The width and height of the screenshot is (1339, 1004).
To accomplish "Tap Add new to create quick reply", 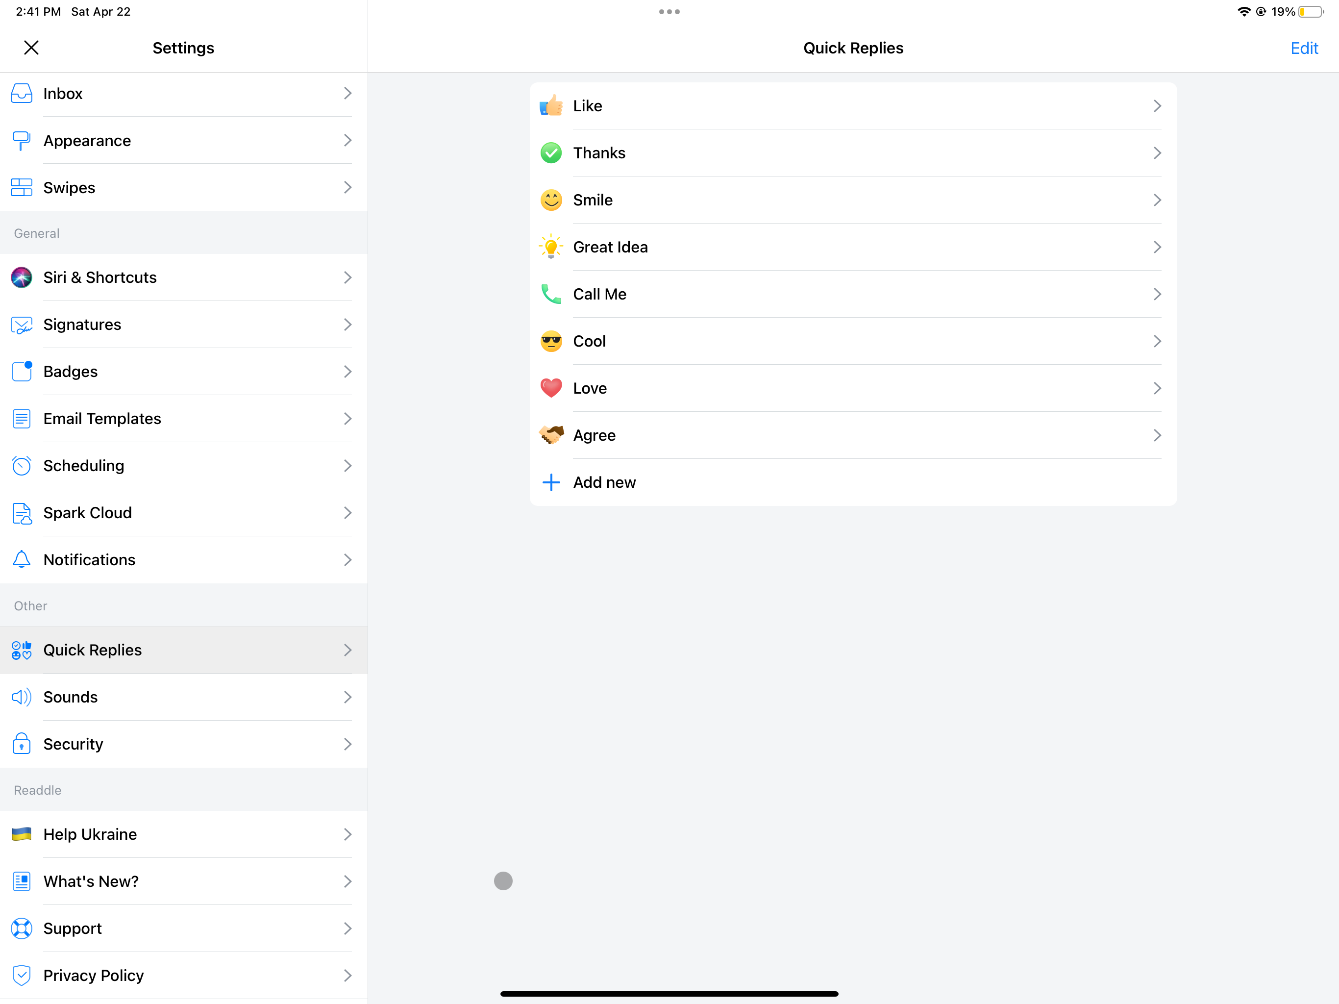I will tap(853, 482).
